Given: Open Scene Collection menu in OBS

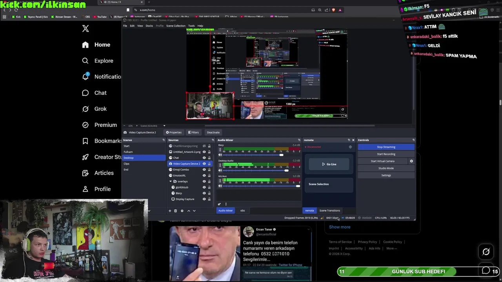Looking at the screenshot, I should tap(176, 26).
